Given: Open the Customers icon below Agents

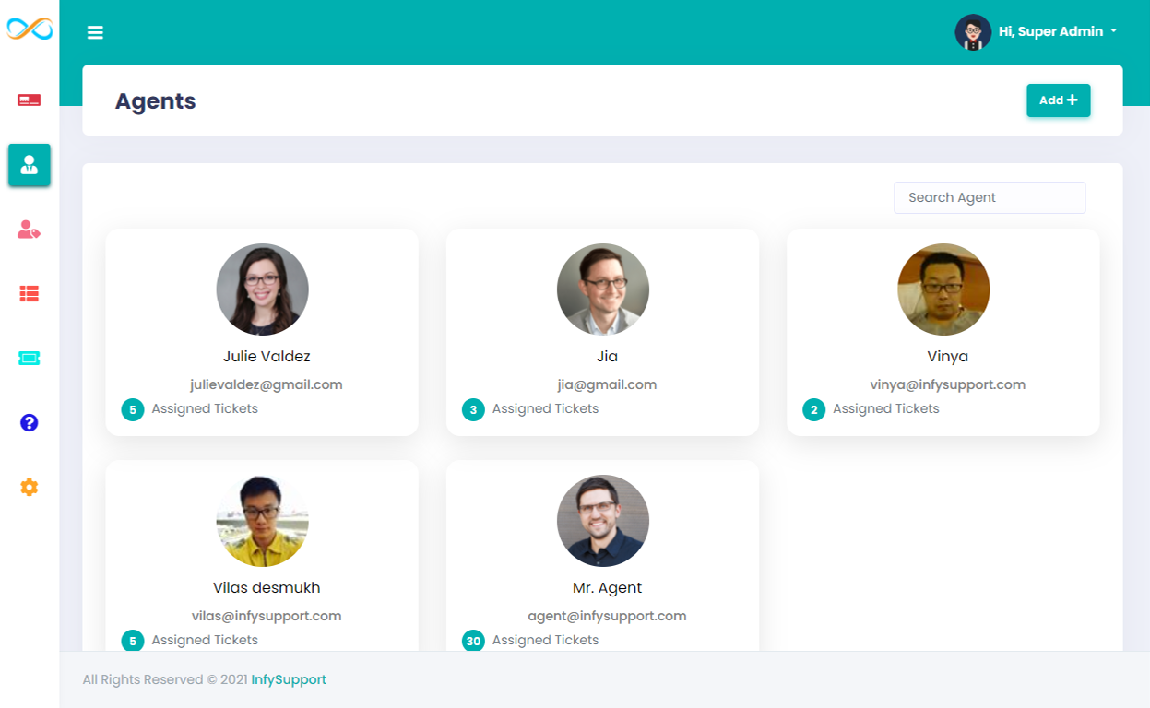Looking at the screenshot, I should click(x=29, y=230).
